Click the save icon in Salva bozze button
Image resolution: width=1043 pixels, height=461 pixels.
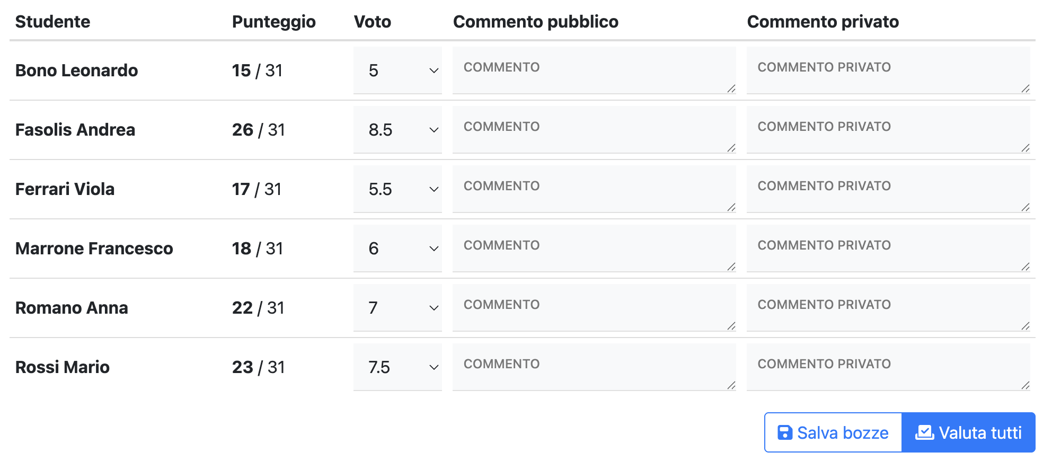tap(786, 432)
